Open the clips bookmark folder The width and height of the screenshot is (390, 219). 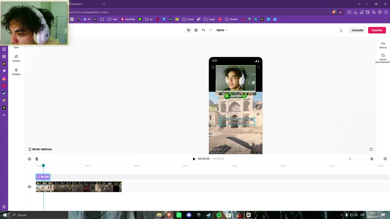[x=113, y=19]
